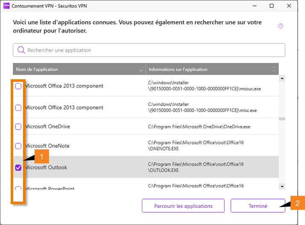Select the Microsoft OneDrive row name

48,127
